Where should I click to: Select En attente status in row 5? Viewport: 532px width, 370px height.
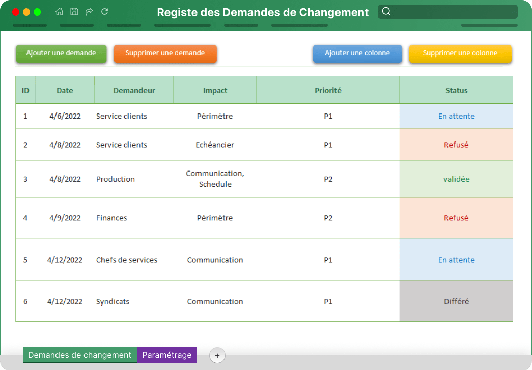pos(456,260)
